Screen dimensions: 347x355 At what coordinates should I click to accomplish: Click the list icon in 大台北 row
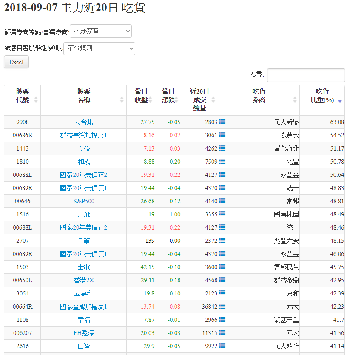(x=222, y=122)
